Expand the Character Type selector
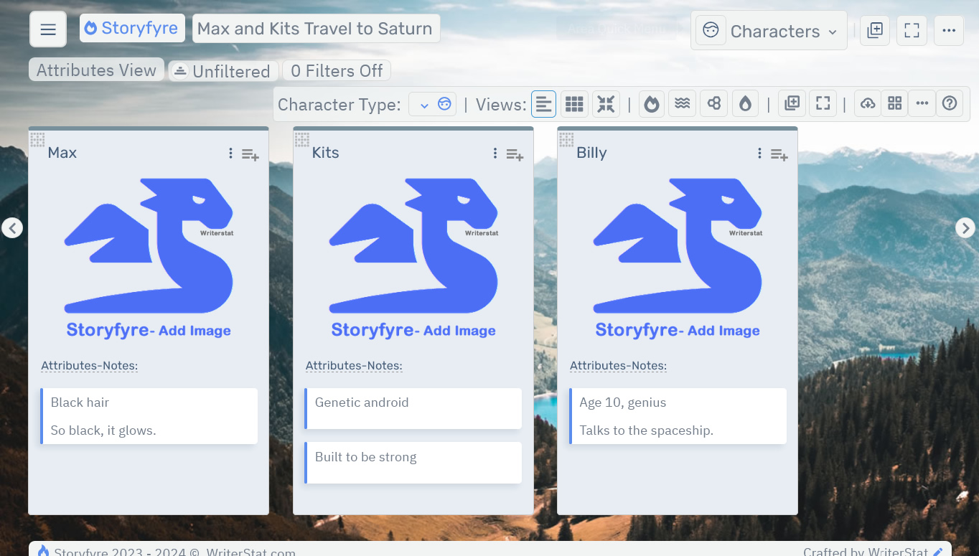Viewport: 979px width, 556px height. click(x=432, y=103)
